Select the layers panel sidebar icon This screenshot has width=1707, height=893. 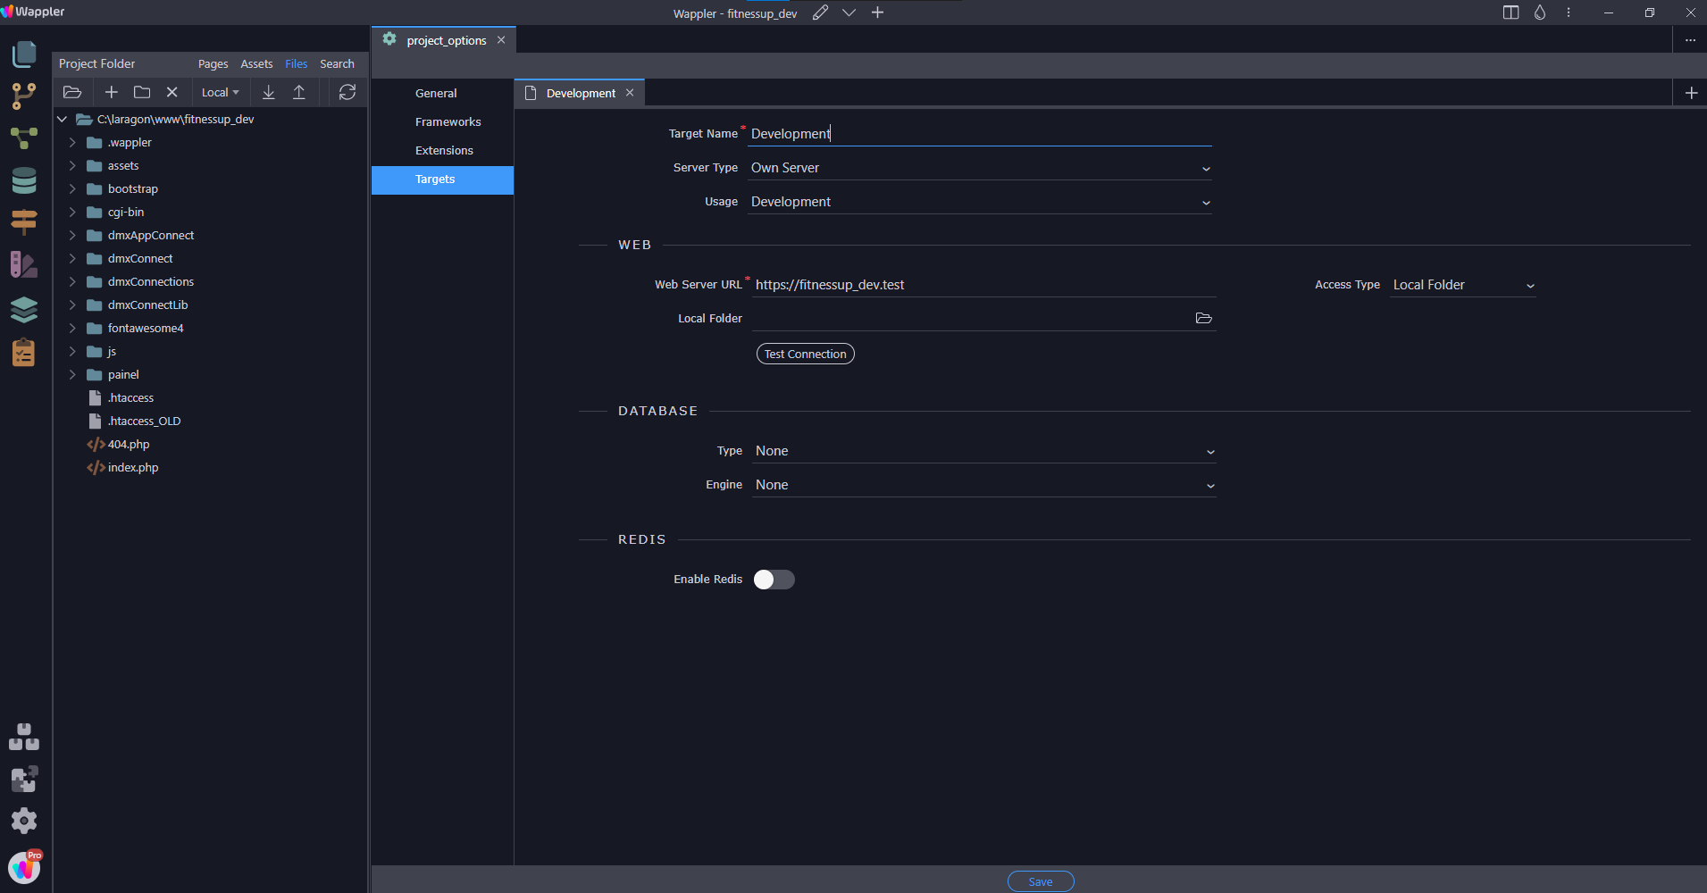click(23, 310)
